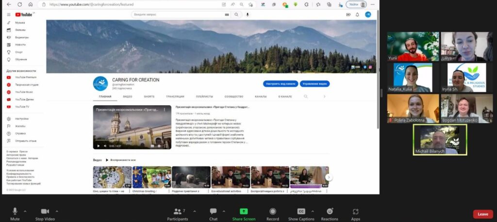This screenshot has height=222, width=497.
Task: Click the YouTube logo
Action: 24,15
